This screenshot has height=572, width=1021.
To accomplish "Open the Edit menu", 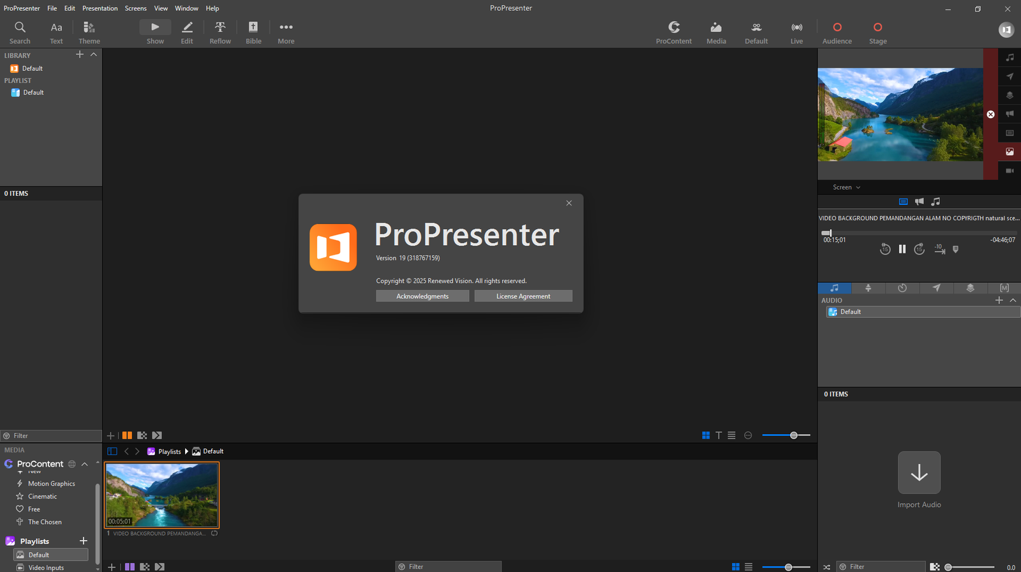I will 70,8.
